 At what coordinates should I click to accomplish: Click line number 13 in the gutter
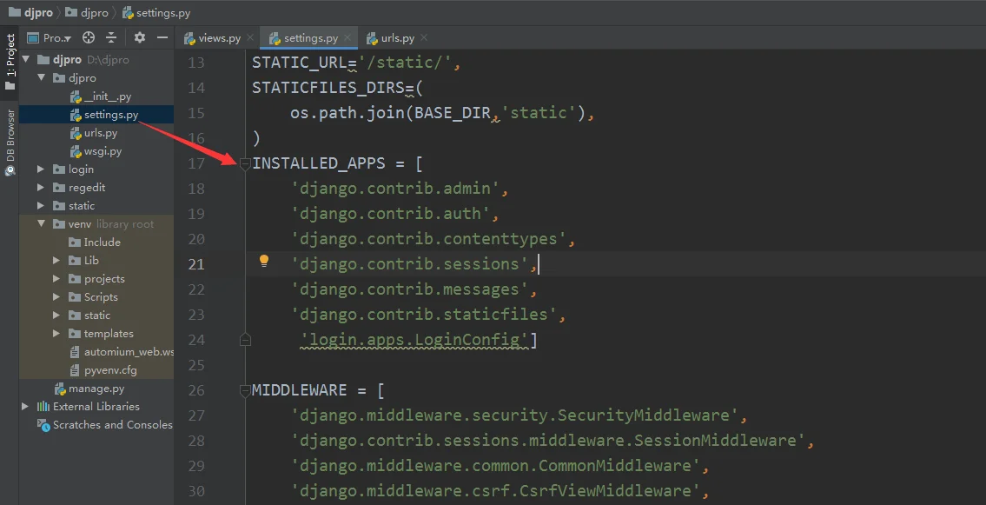(196, 63)
